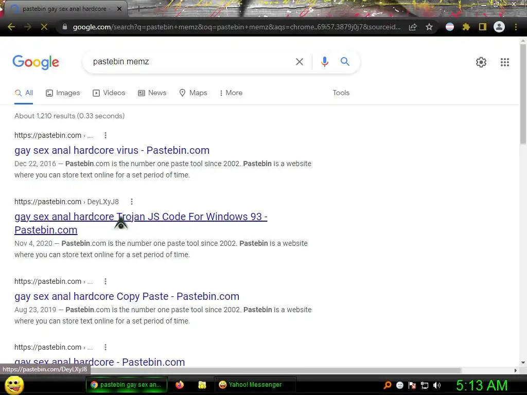Click the flag tray icon with red mark
Screen dimensions: 527x395
point(412,385)
